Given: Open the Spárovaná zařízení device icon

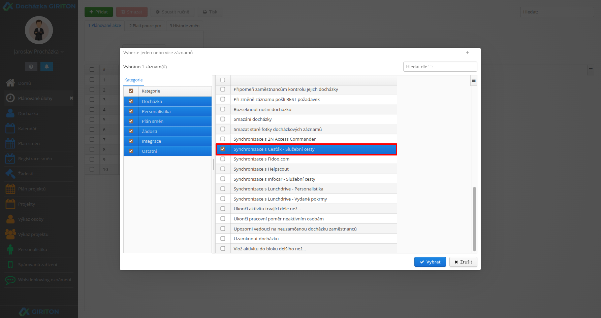Looking at the screenshot, I should (x=10, y=264).
